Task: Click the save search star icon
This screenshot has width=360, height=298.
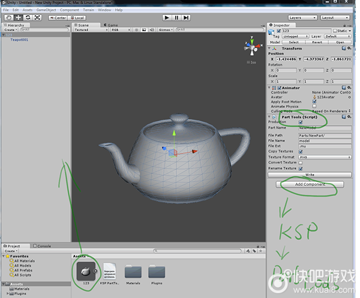Action: 261,251
